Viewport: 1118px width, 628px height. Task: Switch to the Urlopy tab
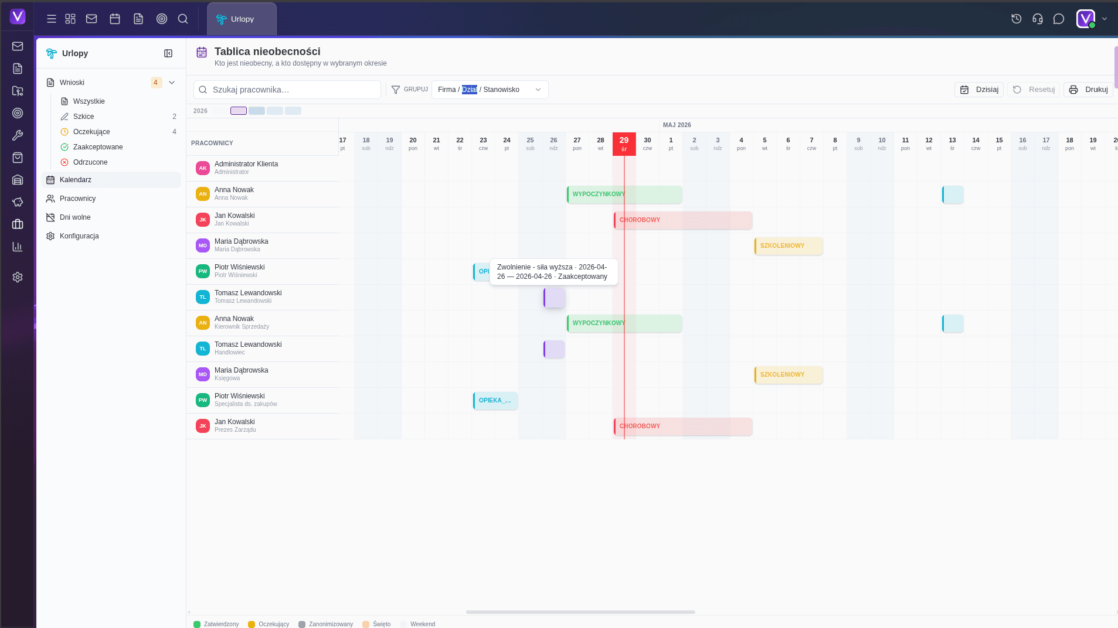click(242, 19)
